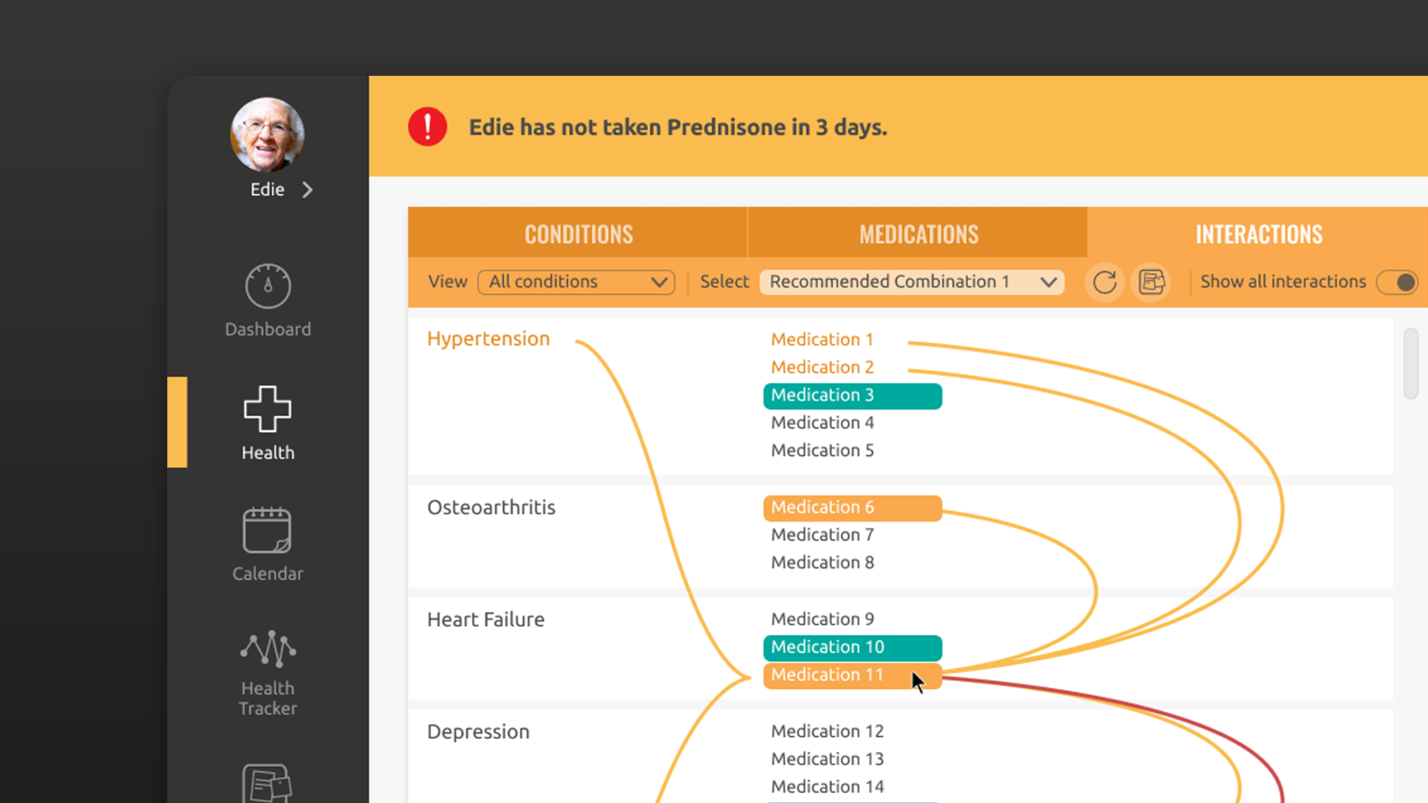Viewport: 1428px width, 803px height.
Task: Click Medication 4
Action: [823, 423]
